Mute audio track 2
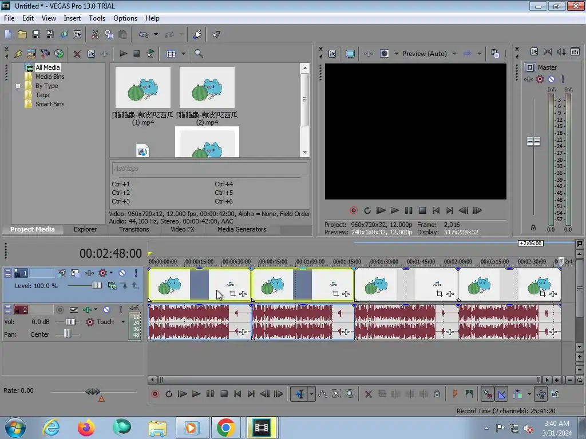This screenshot has width=586, height=439. 106,309
